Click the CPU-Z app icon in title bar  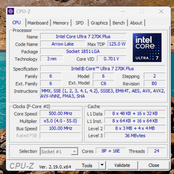pyautogui.click(x=11, y=11)
